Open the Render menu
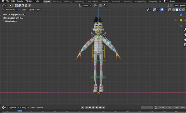The image size is (186, 113). tap(20, 1)
